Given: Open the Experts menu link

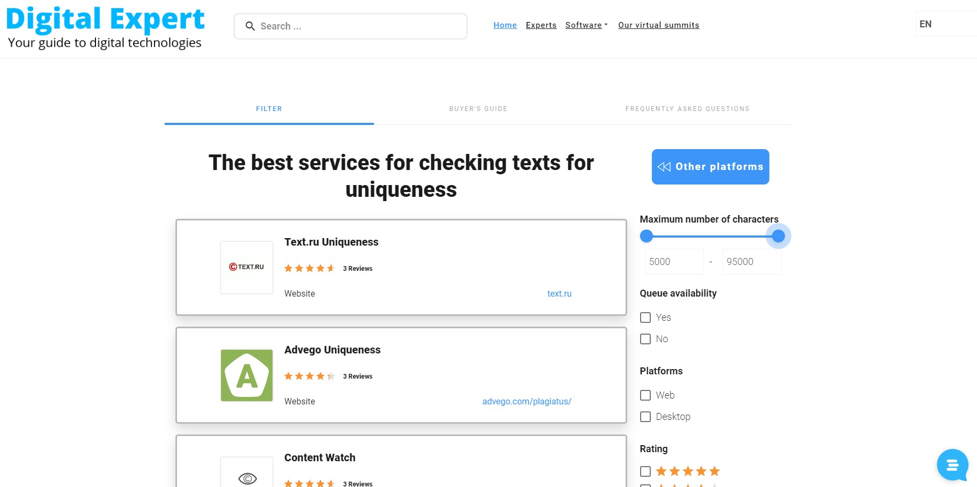Looking at the screenshot, I should pyautogui.click(x=541, y=25).
